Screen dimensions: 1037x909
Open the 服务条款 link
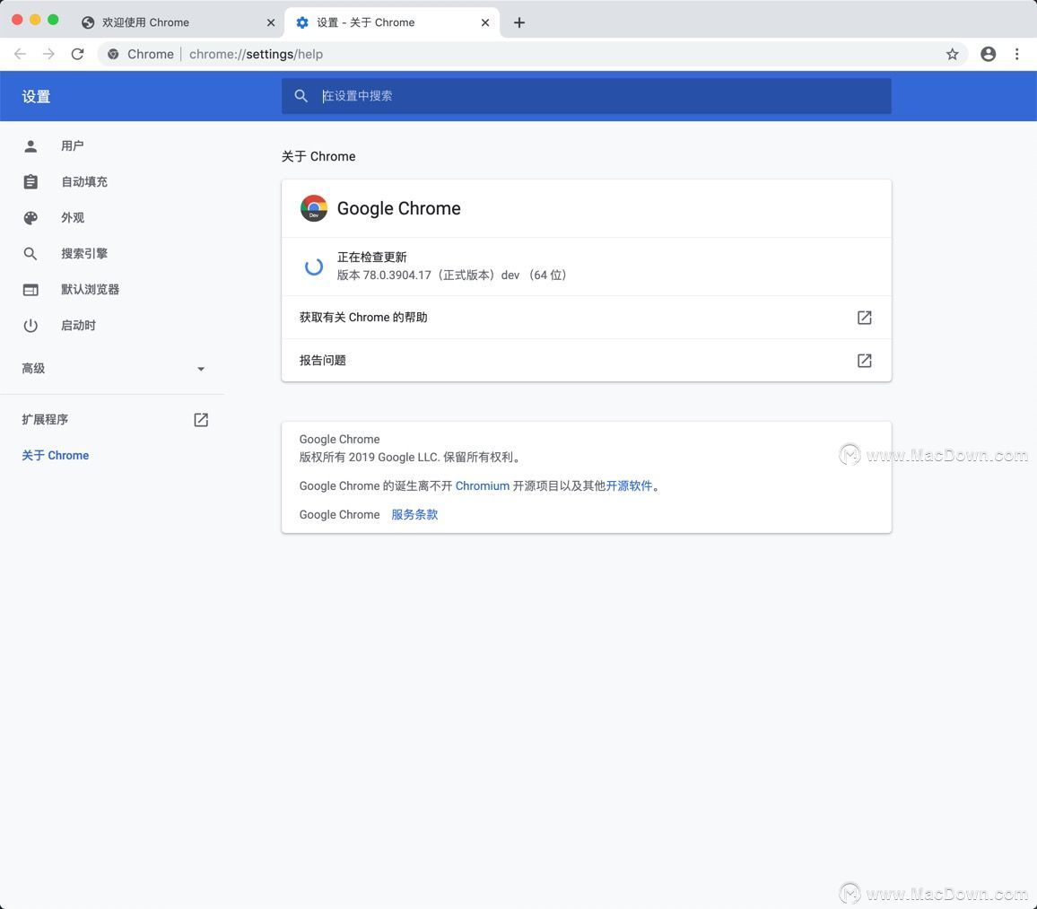click(414, 514)
